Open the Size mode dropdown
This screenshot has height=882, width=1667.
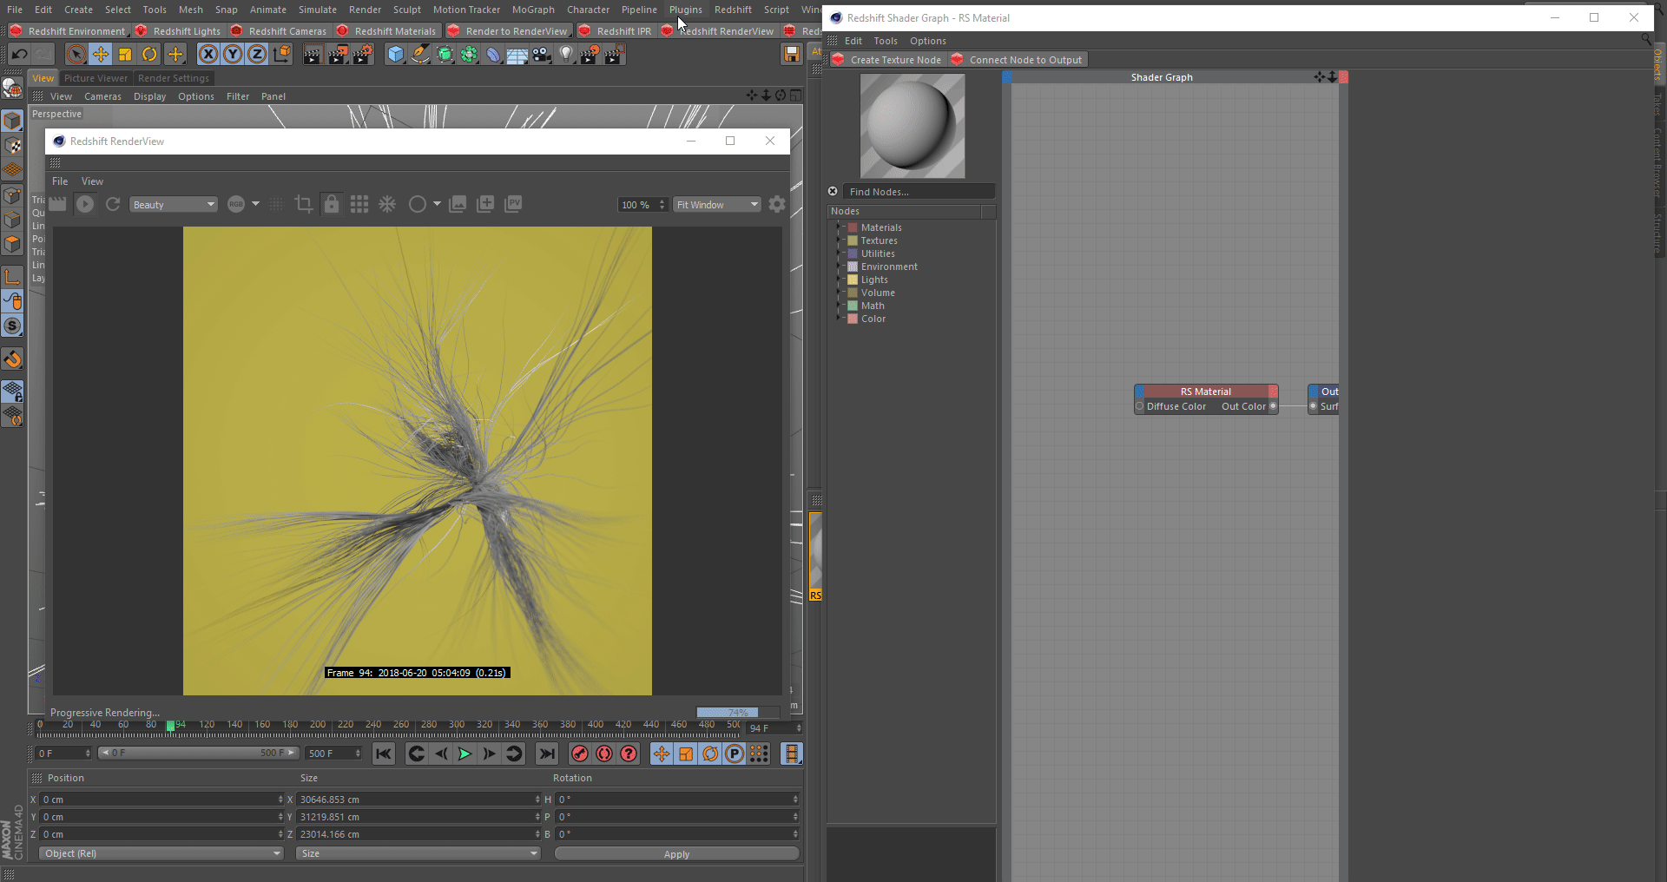point(418,853)
